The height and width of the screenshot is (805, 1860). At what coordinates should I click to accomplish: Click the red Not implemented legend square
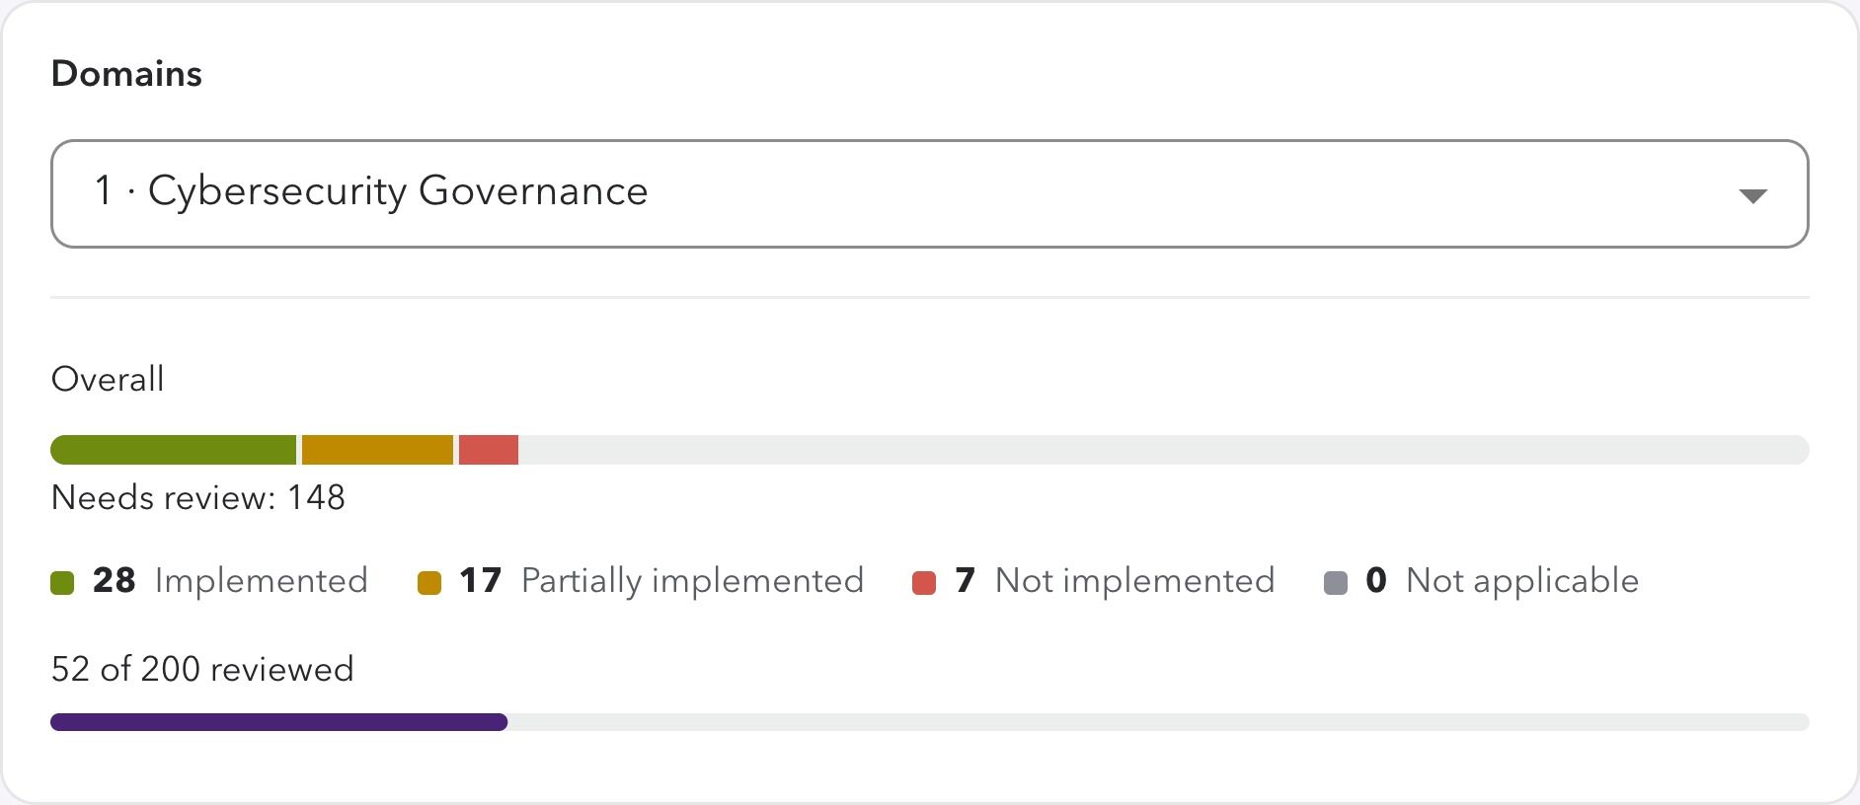(x=924, y=583)
